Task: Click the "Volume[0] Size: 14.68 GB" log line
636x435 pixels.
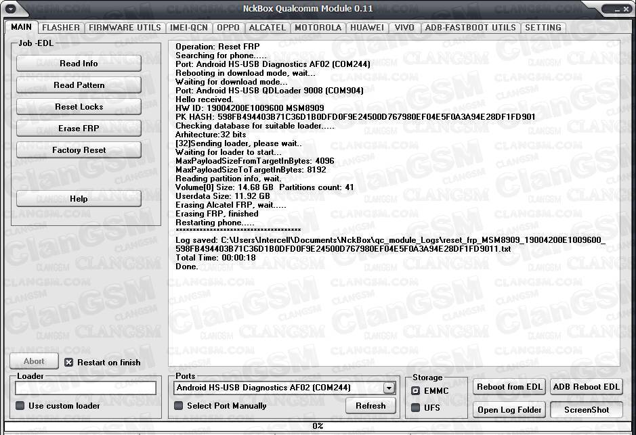Action: (x=264, y=187)
